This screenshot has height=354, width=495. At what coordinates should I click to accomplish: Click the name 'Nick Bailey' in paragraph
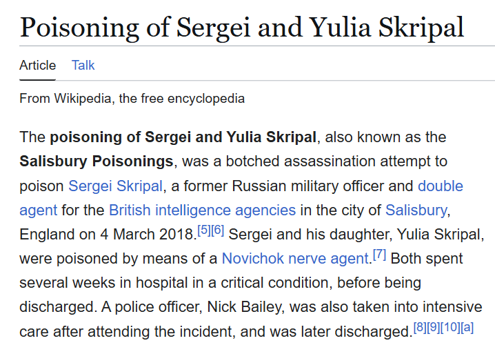tap(244, 307)
